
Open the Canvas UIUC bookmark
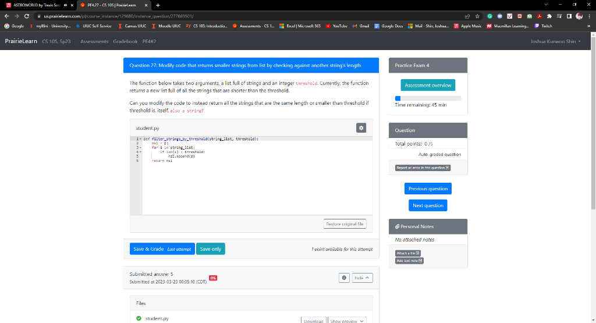tap(132, 26)
